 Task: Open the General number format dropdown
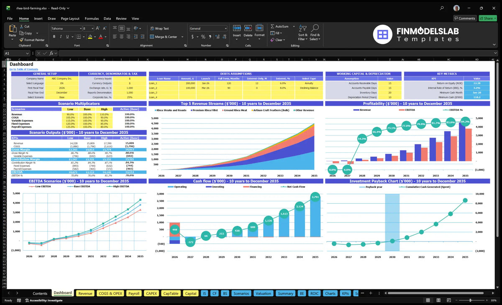point(225,28)
